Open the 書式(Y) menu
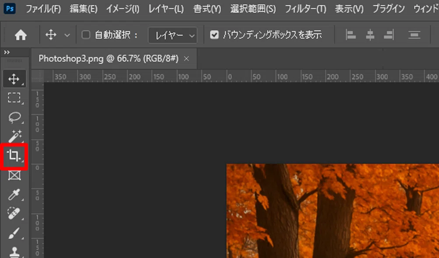 pos(207,9)
